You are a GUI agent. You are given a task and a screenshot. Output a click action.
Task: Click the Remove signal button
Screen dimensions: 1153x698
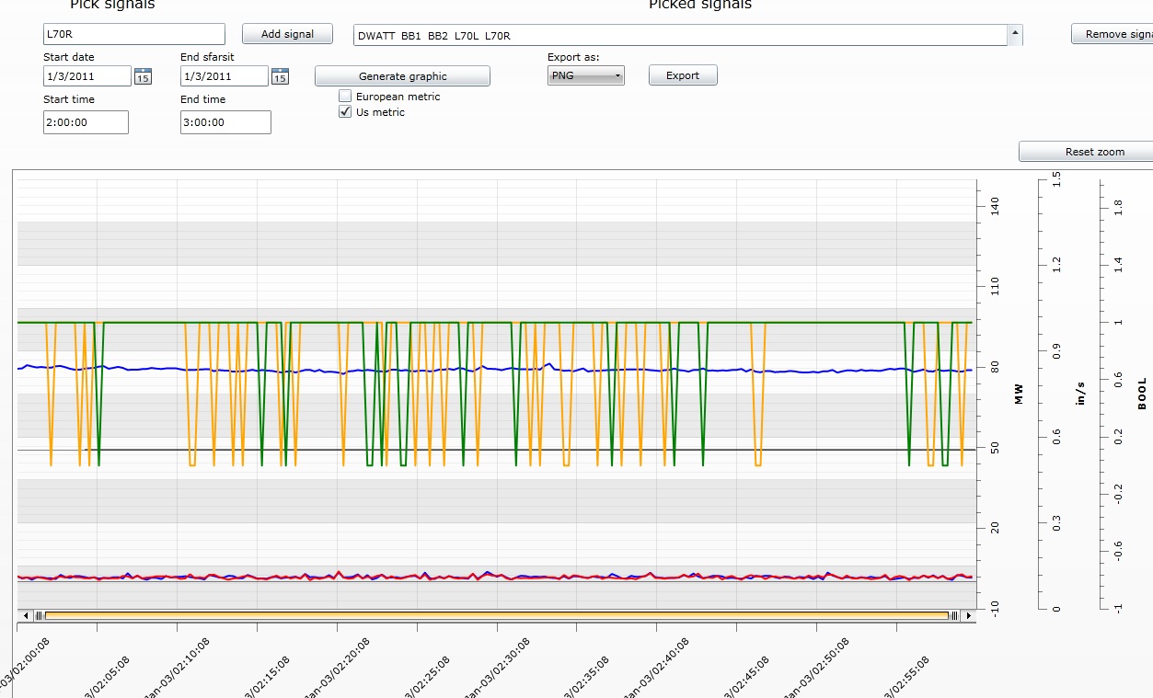[x=1113, y=34]
